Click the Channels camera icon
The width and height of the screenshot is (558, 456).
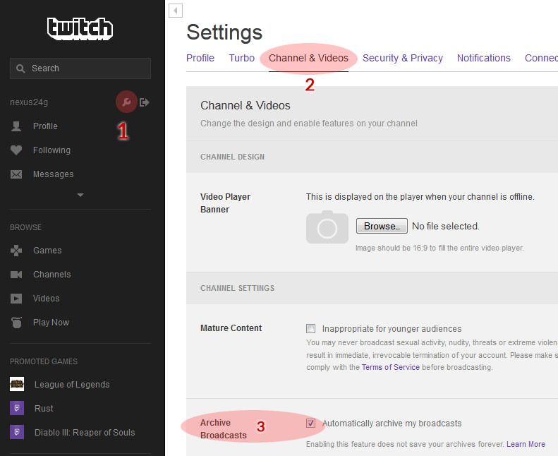point(16,275)
